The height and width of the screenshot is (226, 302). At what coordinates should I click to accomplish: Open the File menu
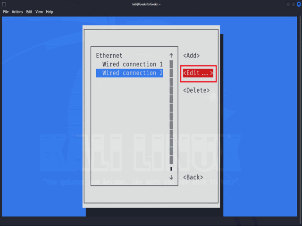pyautogui.click(x=6, y=12)
